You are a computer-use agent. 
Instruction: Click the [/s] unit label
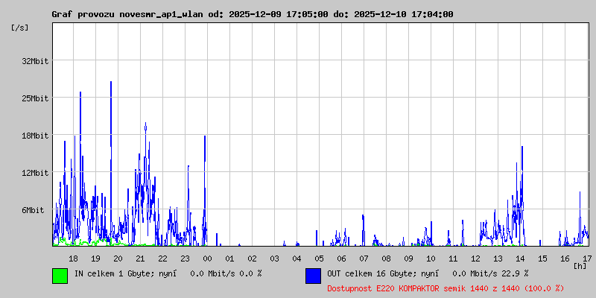20,28
